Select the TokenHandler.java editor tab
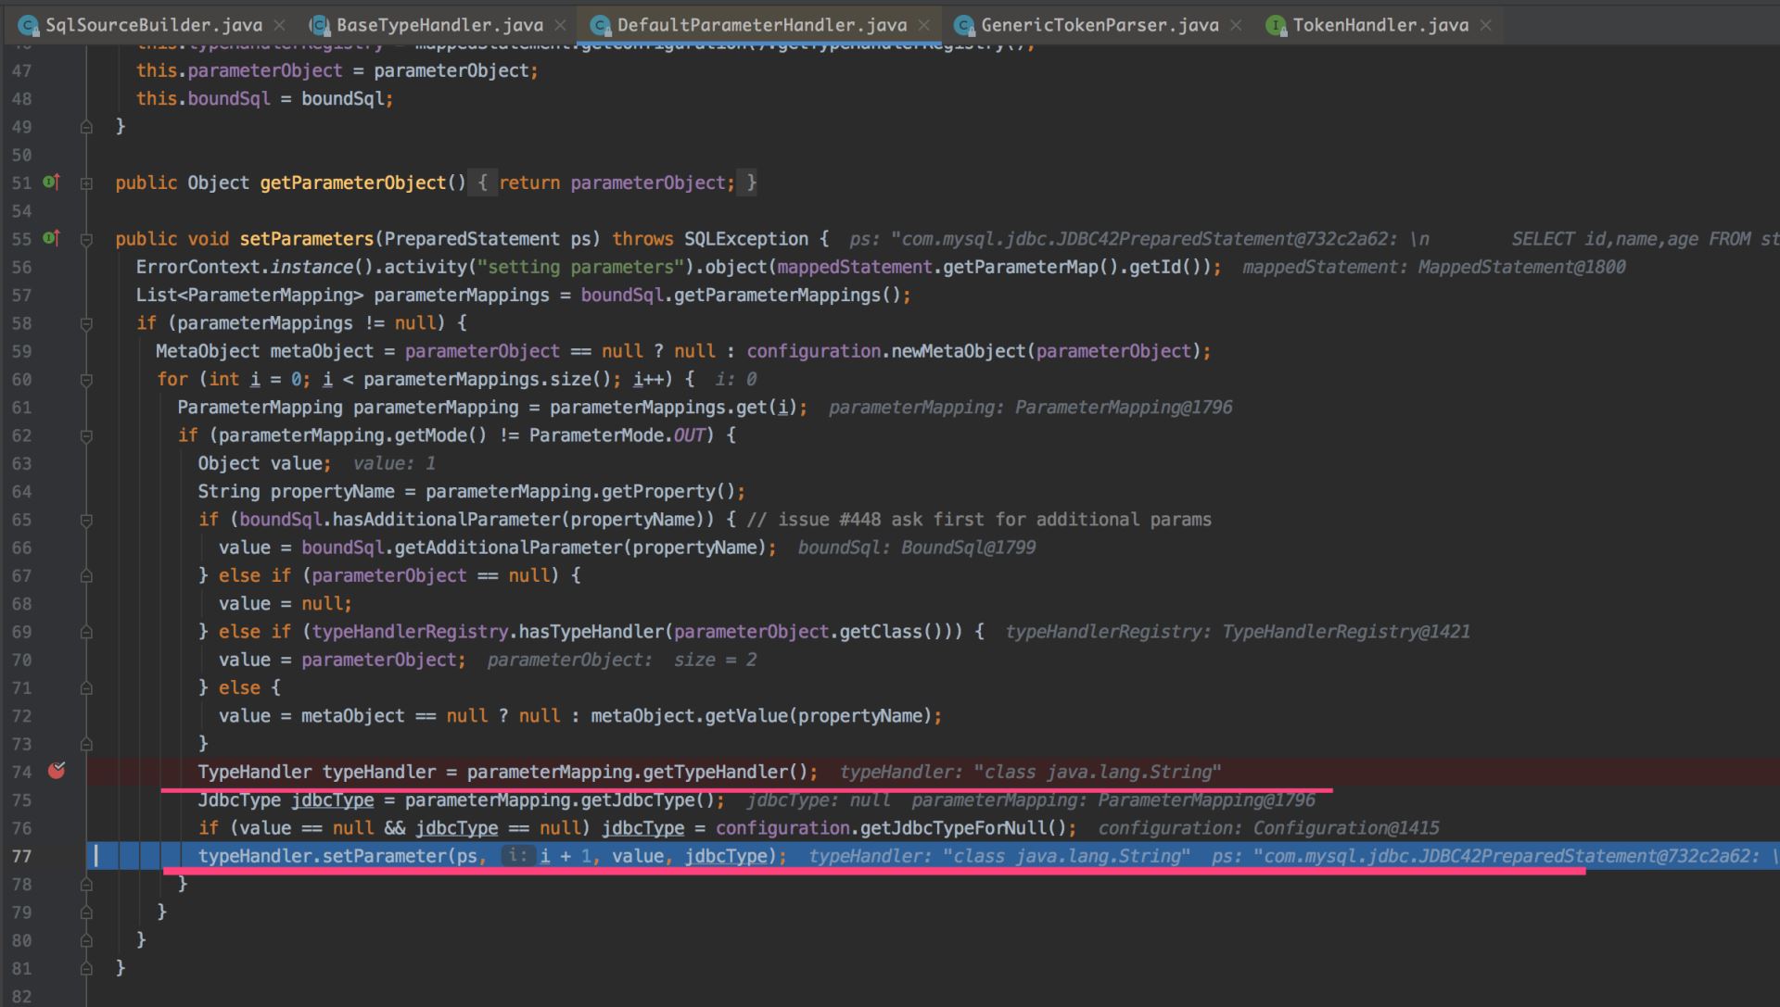Image resolution: width=1780 pixels, height=1007 pixels. [1379, 25]
